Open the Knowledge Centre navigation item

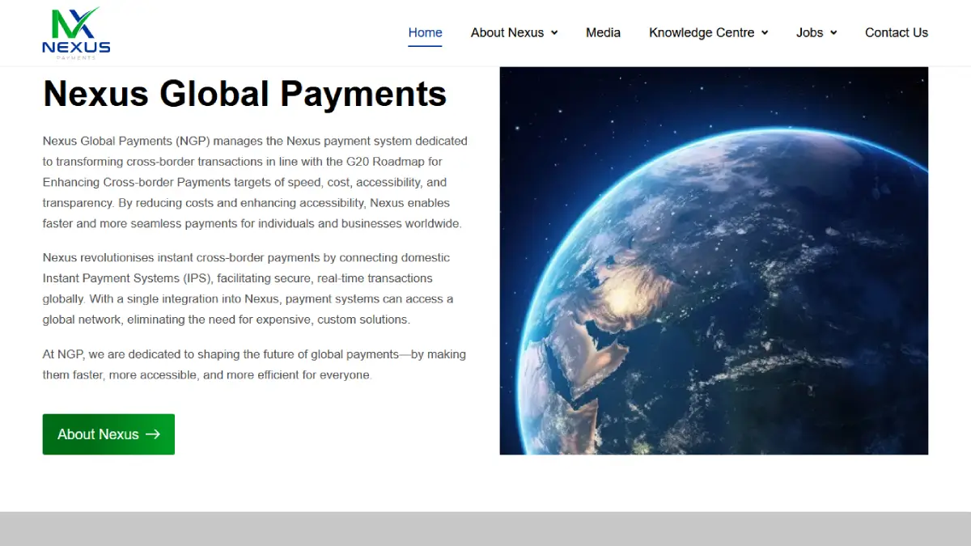point(702,32)
